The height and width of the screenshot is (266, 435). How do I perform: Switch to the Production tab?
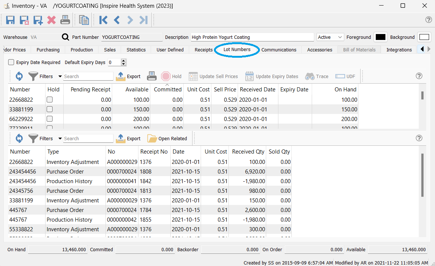81,50
